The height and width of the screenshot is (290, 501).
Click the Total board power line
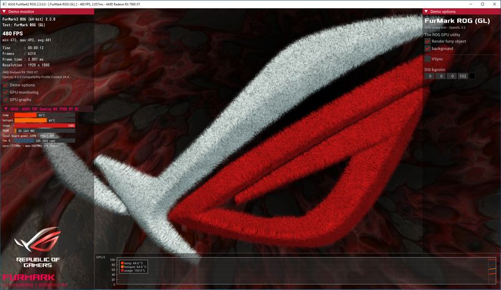click(28, 136)
